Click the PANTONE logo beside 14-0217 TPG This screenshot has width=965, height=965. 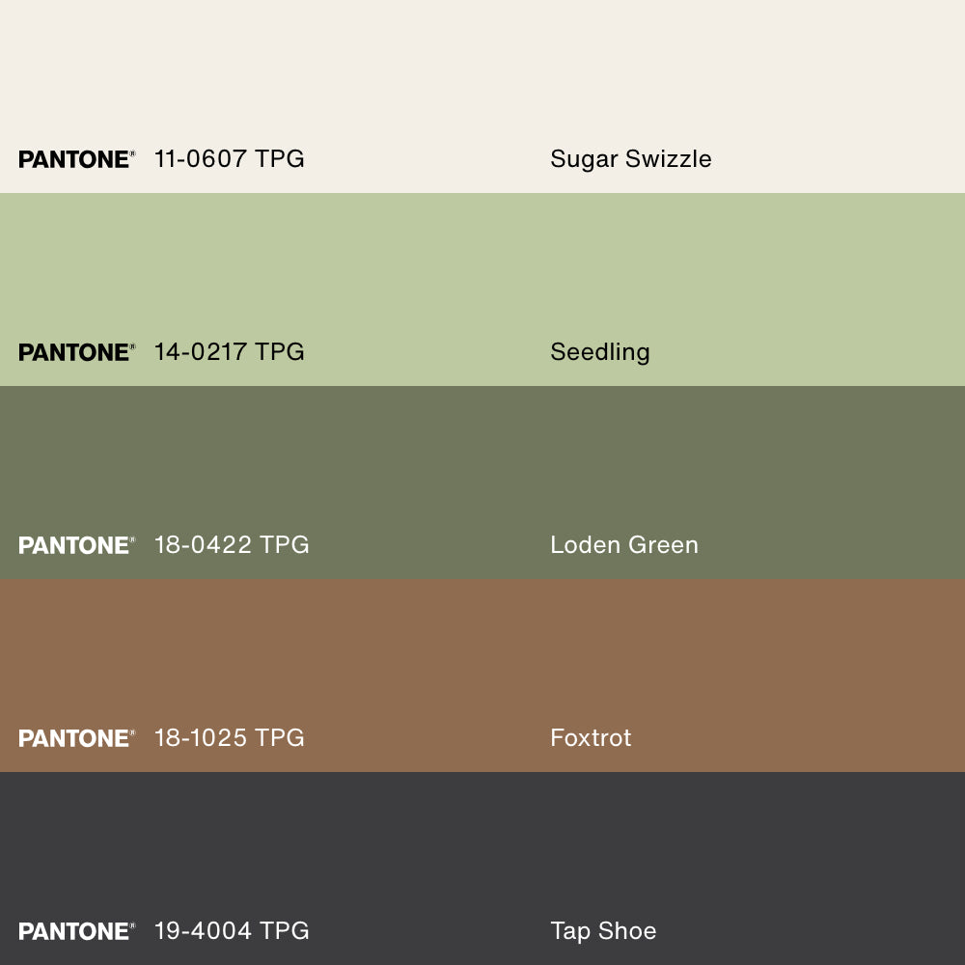[77, 352]
